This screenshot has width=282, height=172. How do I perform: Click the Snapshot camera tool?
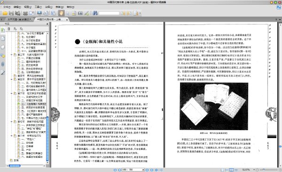click(x=80, y=13)
